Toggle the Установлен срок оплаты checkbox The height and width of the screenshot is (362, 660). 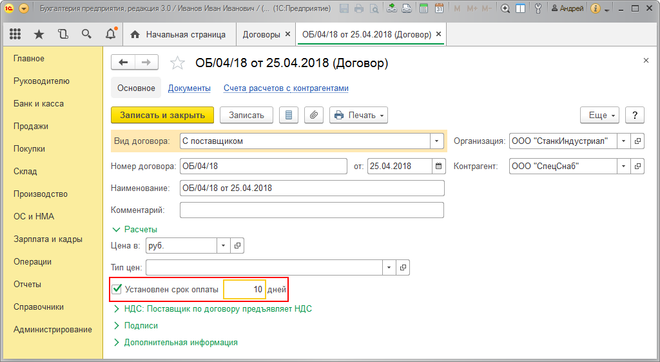click(117, 289)
